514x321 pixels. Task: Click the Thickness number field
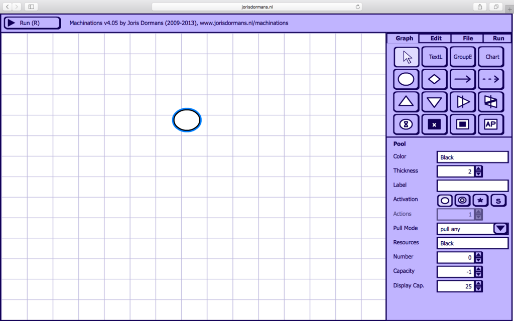pyautogui.click(x=456, y=172)
